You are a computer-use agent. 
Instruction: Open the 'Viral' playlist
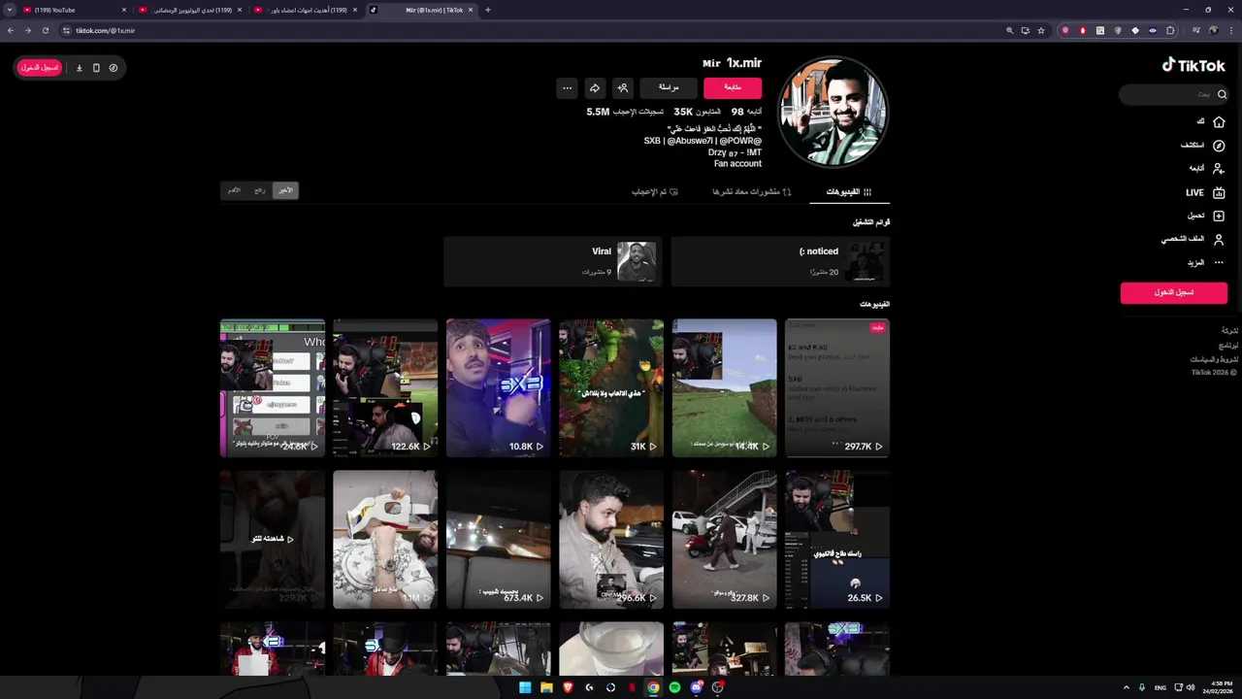(x=553, y=261)
